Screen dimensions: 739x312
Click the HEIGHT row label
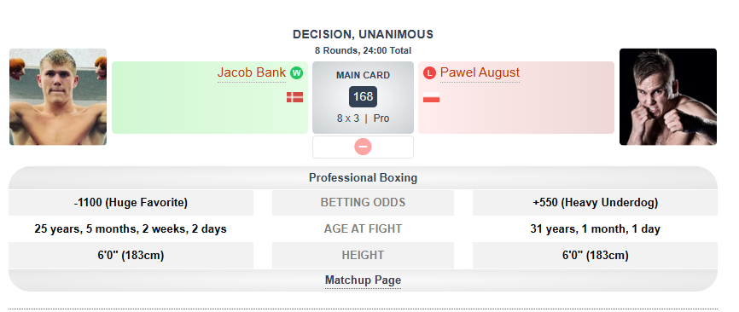[363, 255]
